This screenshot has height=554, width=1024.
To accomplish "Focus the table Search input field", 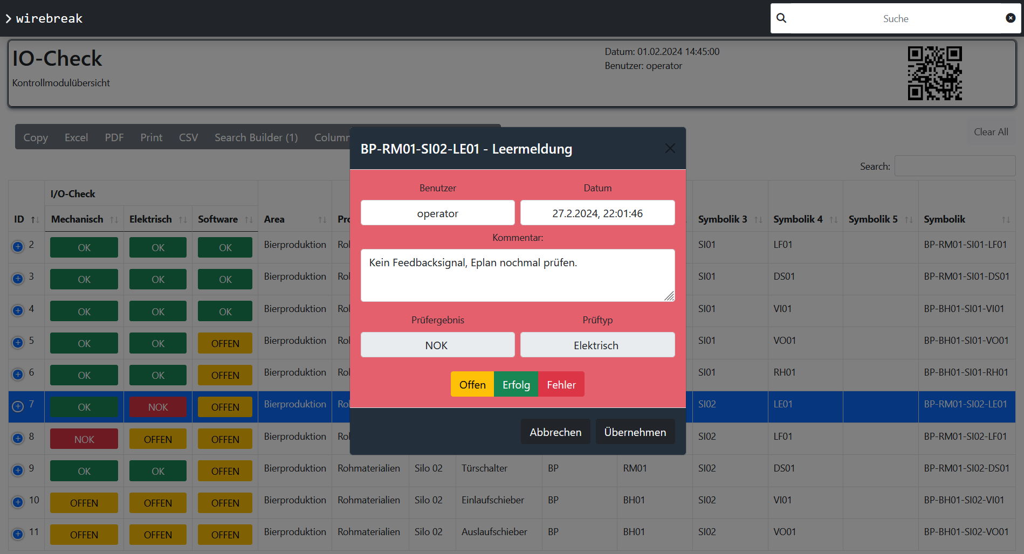I will (955, 166).
